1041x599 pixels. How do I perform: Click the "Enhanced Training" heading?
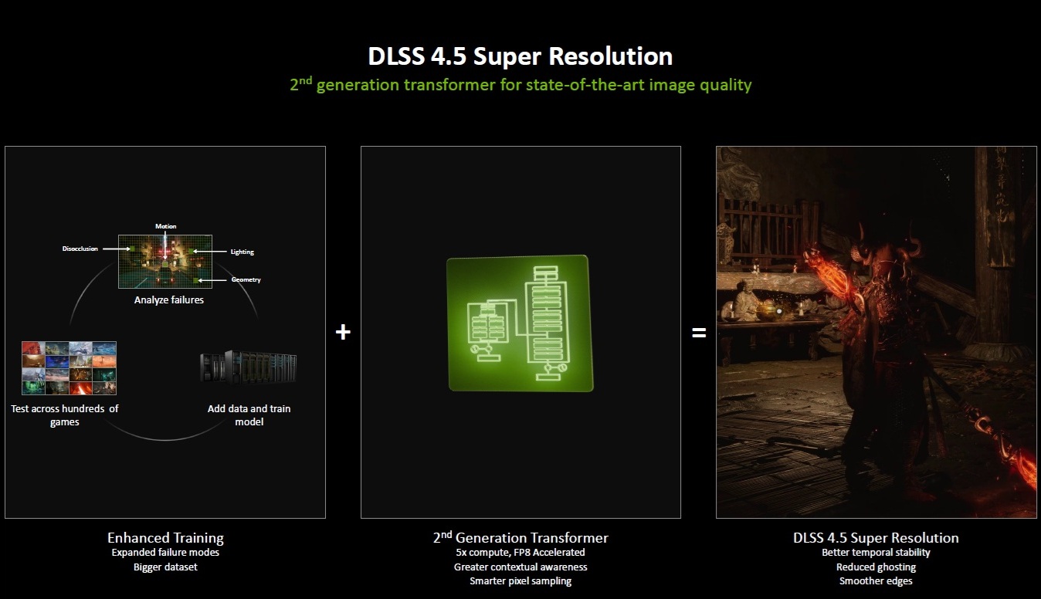pyautogui.click(x=165, y=538)
